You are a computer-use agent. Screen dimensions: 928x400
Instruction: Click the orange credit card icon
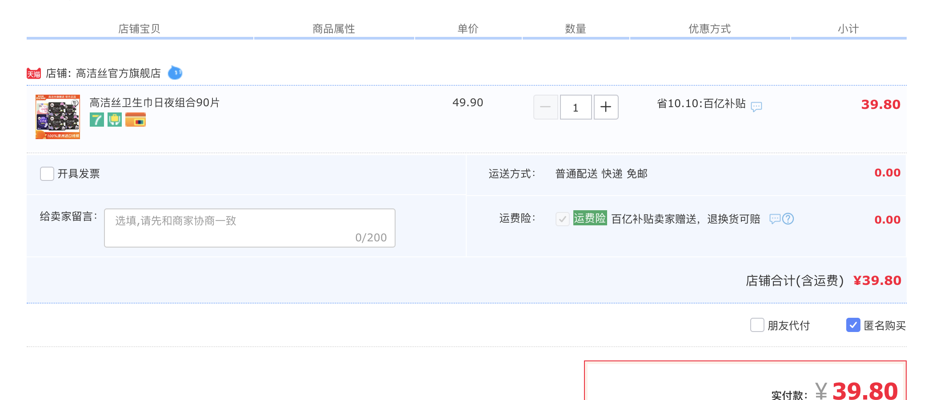point(136,120)
